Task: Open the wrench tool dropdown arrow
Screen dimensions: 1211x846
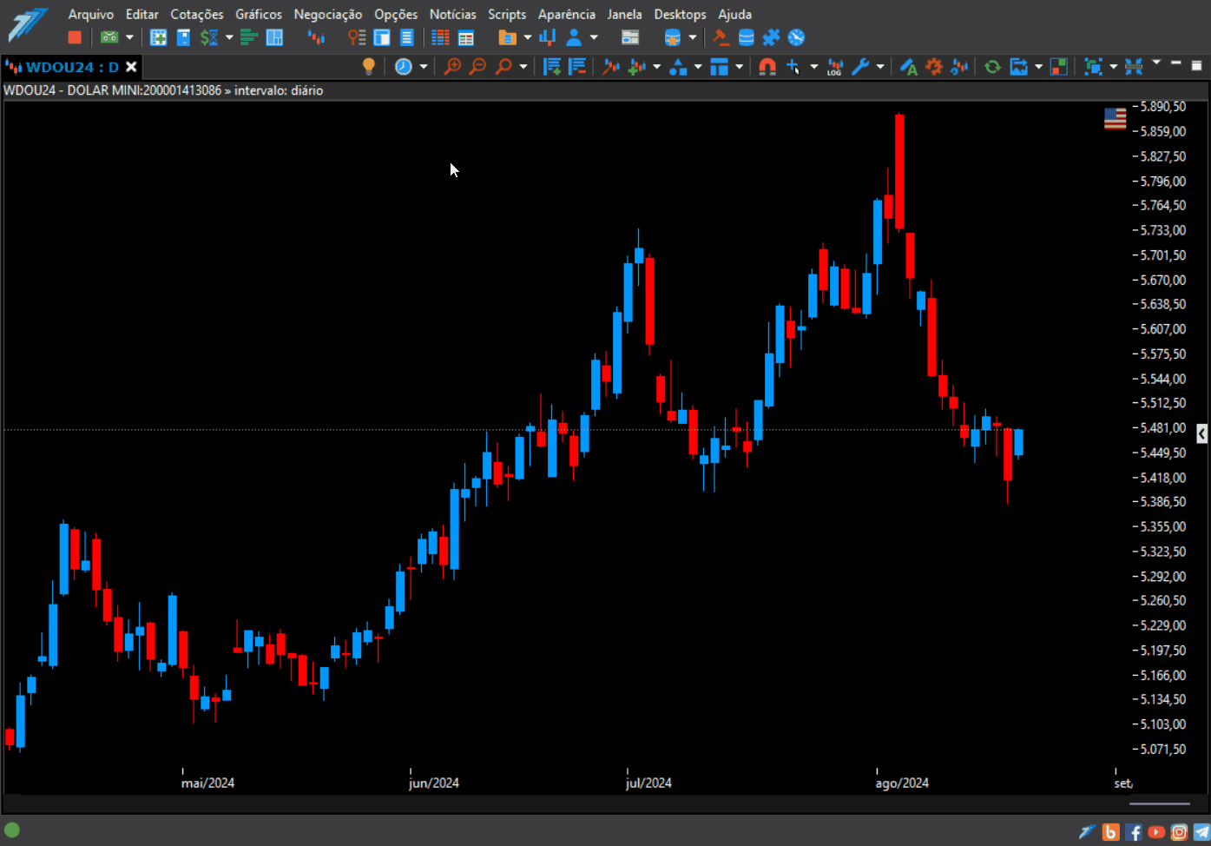Action: coord(880,67)
